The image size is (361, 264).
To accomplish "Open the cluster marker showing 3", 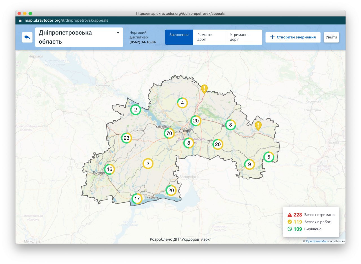I will 148,164.
